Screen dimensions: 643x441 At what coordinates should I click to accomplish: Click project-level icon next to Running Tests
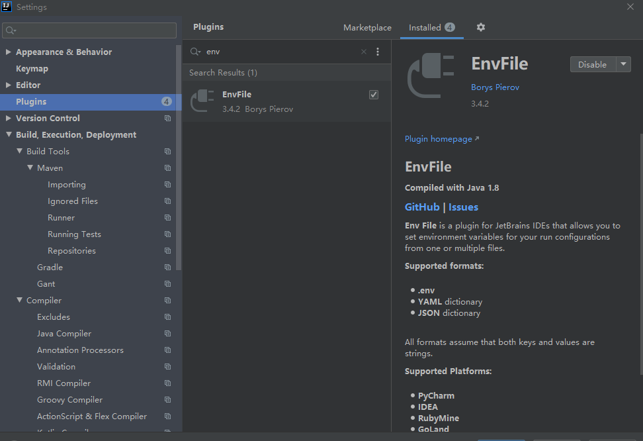tap(168, 234)
